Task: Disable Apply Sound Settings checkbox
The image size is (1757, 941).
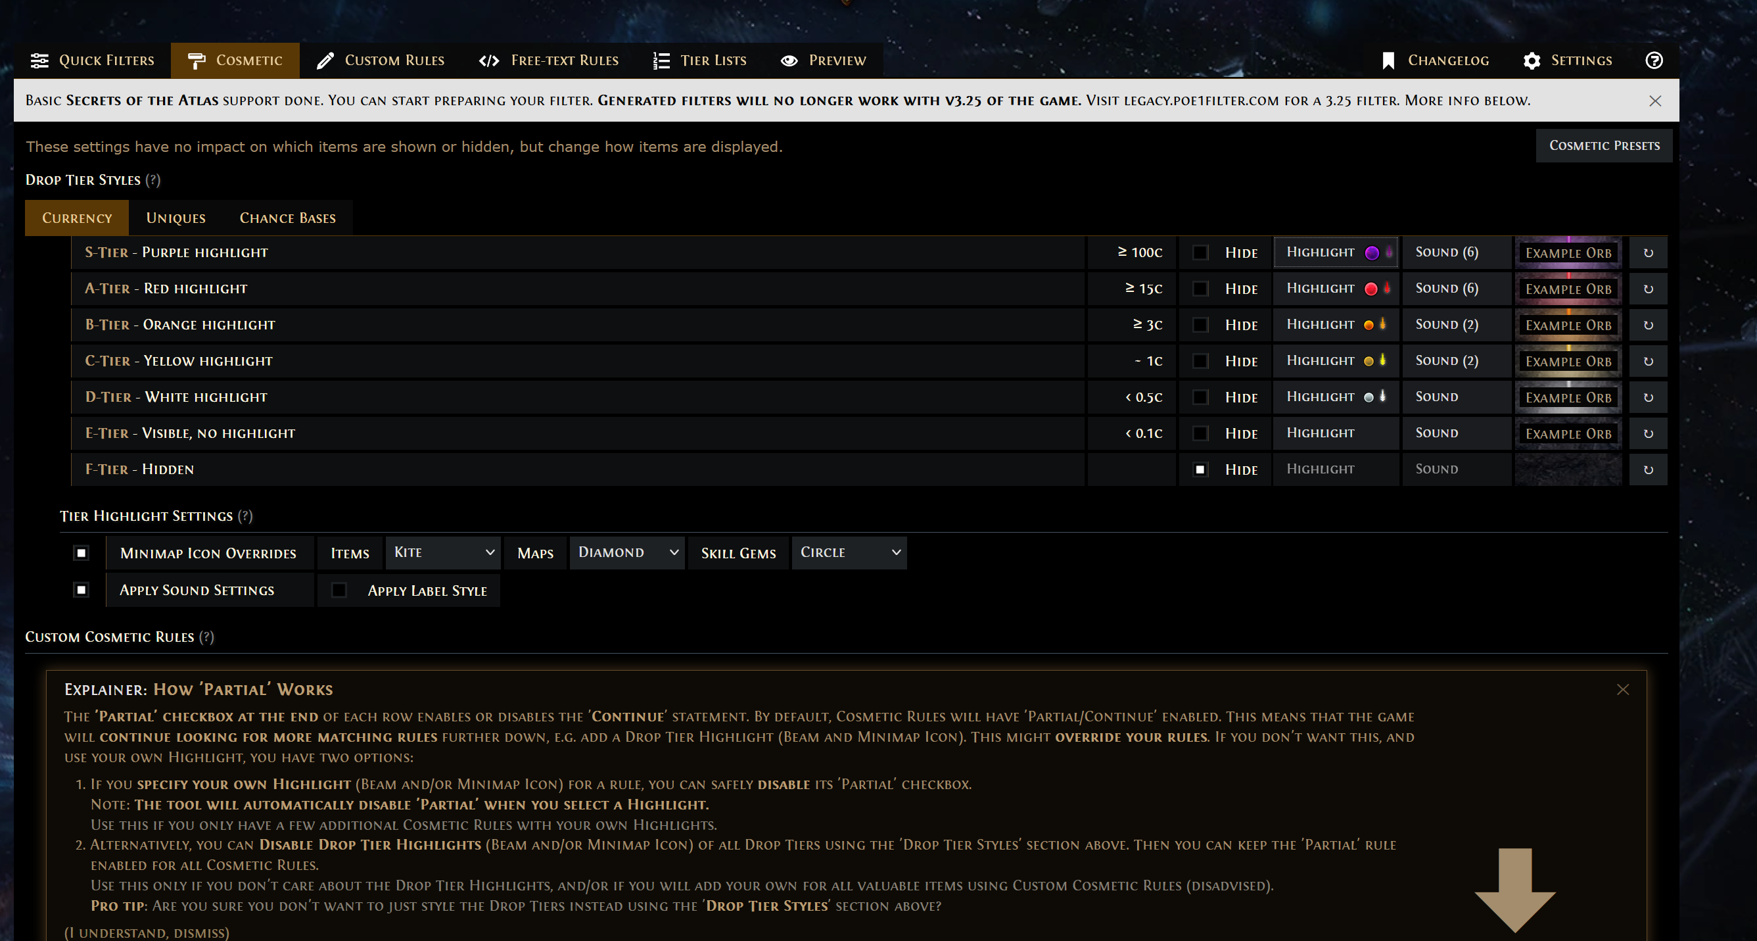Action: [x=81, y=591]
